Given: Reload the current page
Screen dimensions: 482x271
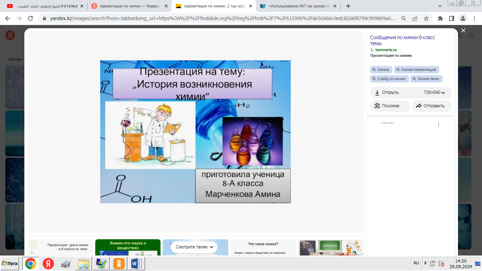Looking at the screenshot, I should 30,18.
